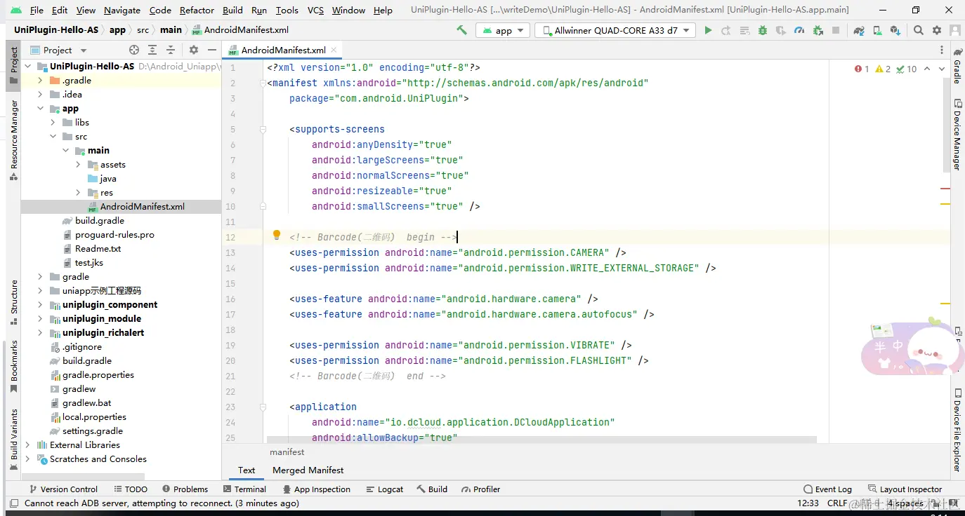Screen dimensions: 965x516
Task: Open the Logcat tool window button
Action: coord(385,489)
